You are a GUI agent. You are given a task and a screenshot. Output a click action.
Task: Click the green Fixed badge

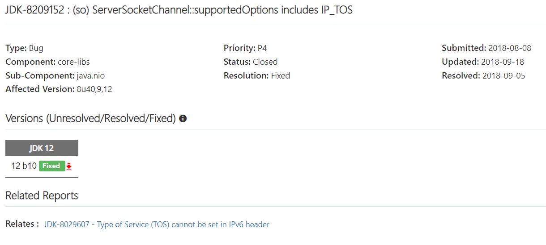pos(51,166)
